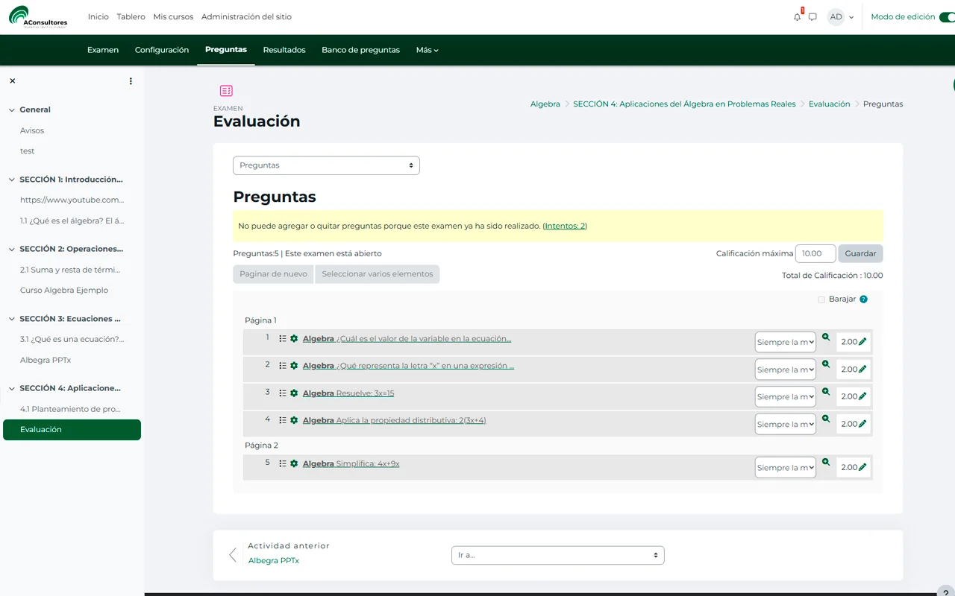The width and height of the screenshot is (955, 596).
Task: Open Mis cursos in top menu
Action: 173,16
